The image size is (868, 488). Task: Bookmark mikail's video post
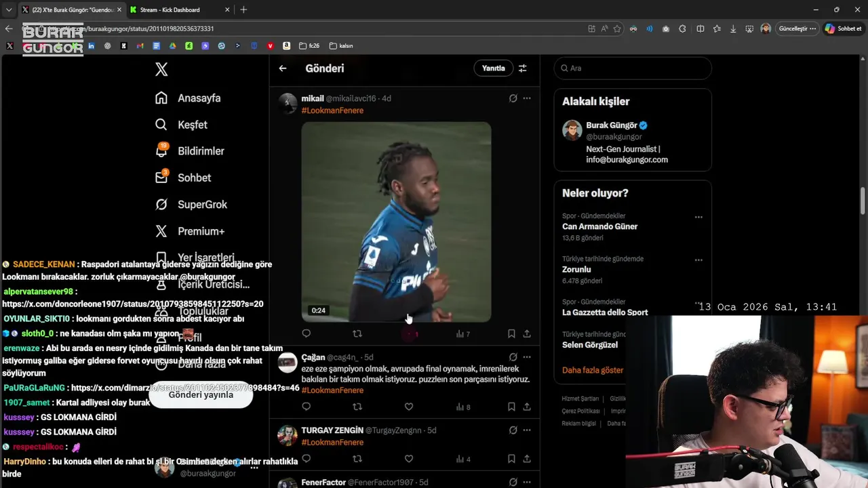tap(511, 333)
